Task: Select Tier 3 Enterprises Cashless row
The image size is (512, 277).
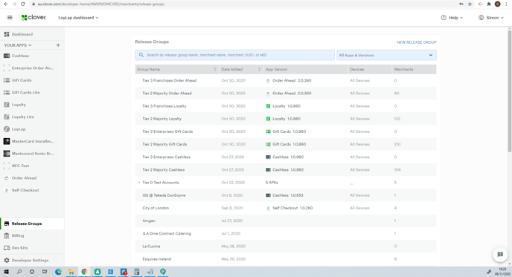Action: tap(286, 157)
